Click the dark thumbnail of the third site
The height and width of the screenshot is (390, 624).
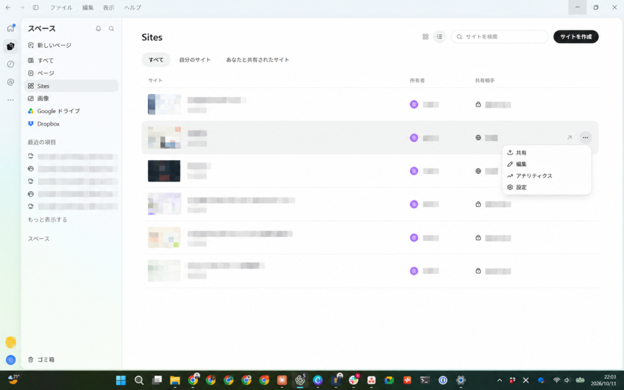(164, 171)
